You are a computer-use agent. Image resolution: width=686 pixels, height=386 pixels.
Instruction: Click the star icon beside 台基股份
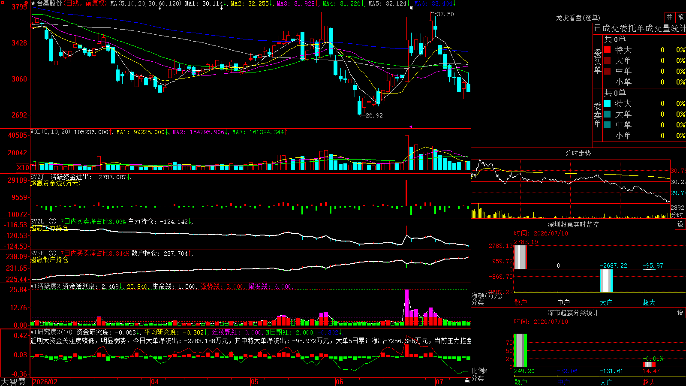pyautogui.click(x=33, y=3)
